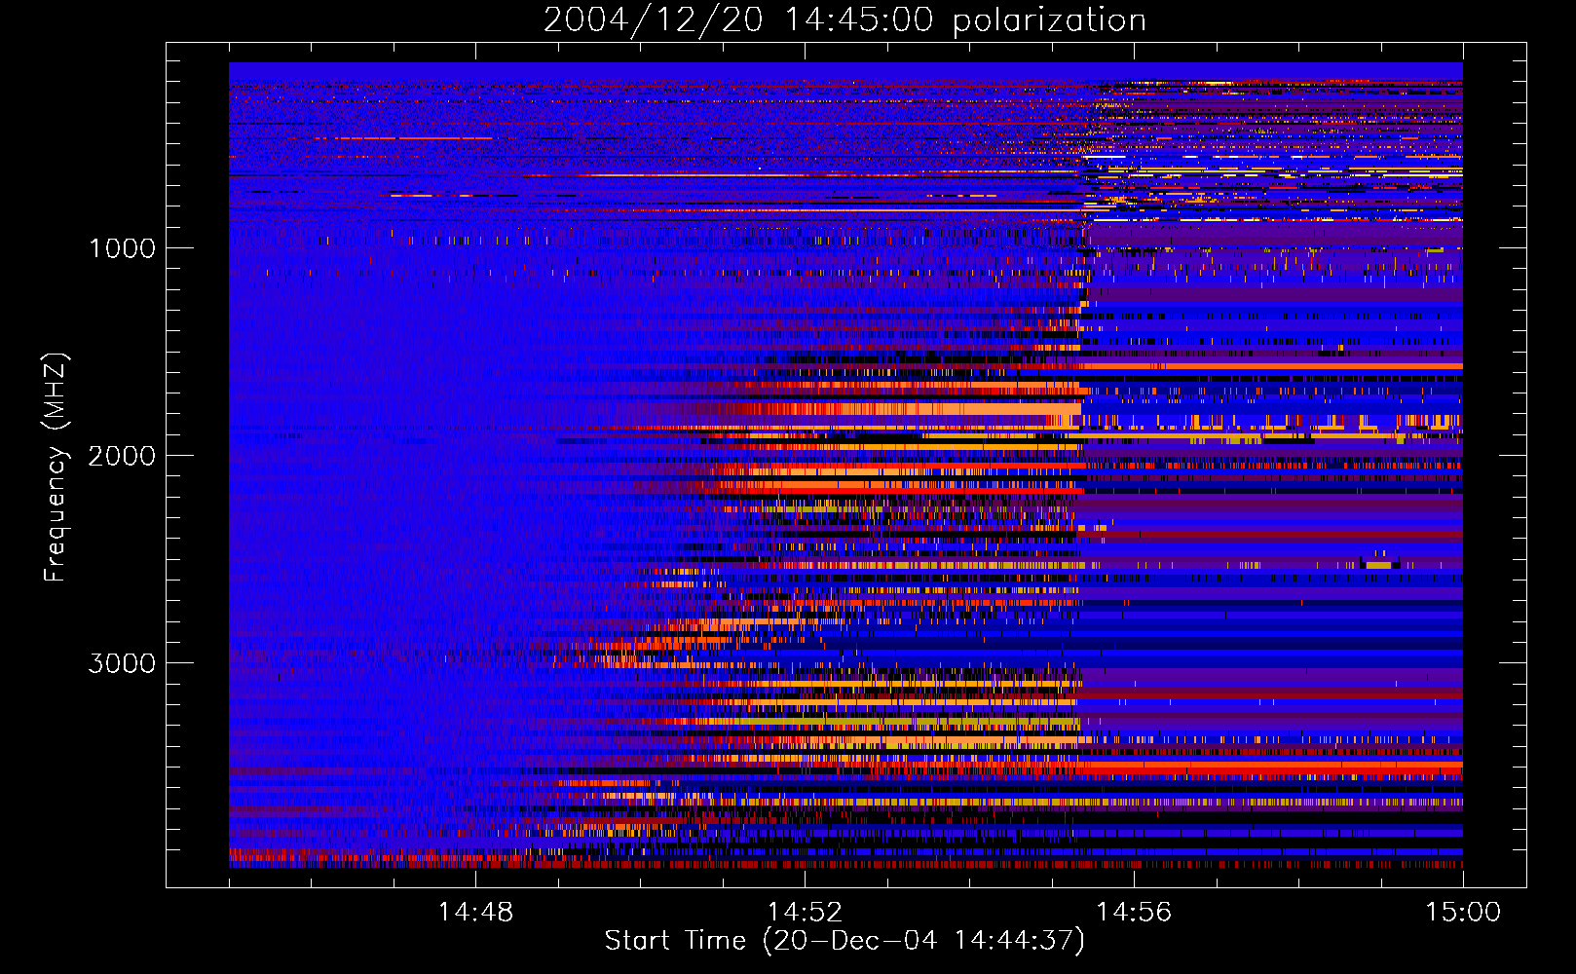Click the plot title '2004/12/20 14:45:00 polarization'
The width and height of the screenshot is (1576, 974).
[844, 20]
